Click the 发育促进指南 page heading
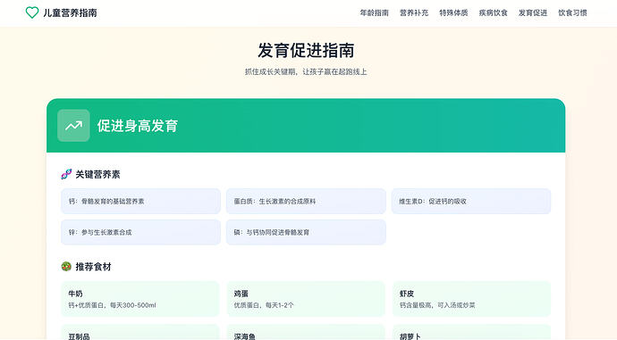Image resolution: width=617 pixels, height=340 pixels. (x=306, y=50)
